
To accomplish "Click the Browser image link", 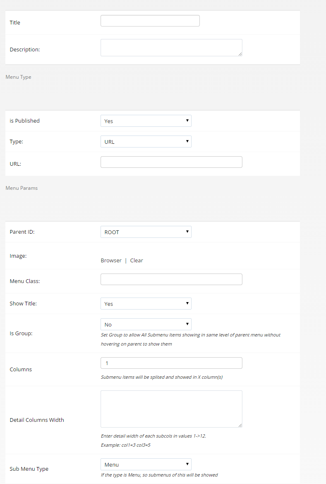I will tap(111, 260).
